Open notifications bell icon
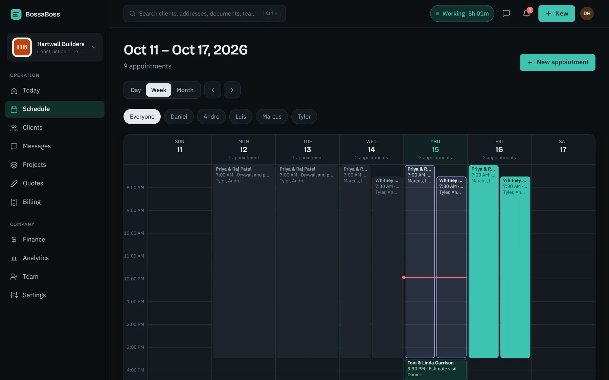The image size is (609, 380). (526, 14)
